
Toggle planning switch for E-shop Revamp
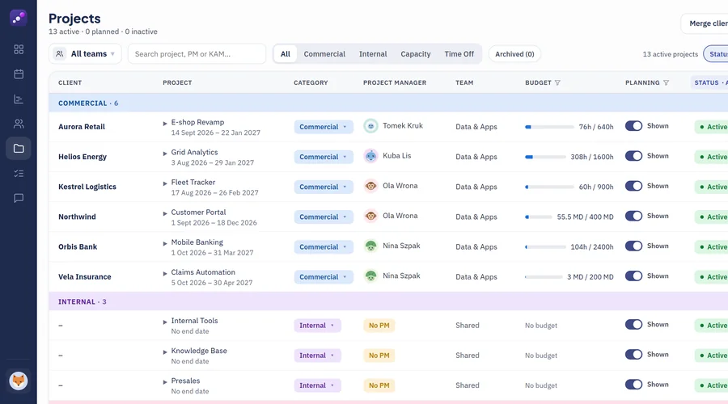pos(633,126)
